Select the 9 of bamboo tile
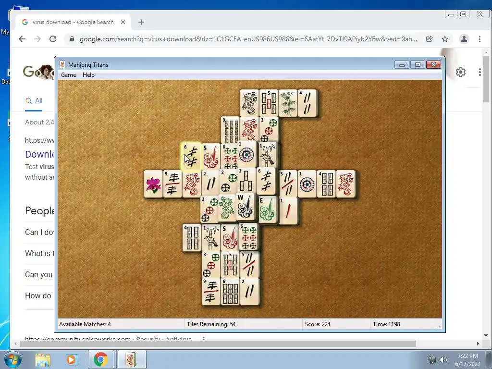 (230, 130)
